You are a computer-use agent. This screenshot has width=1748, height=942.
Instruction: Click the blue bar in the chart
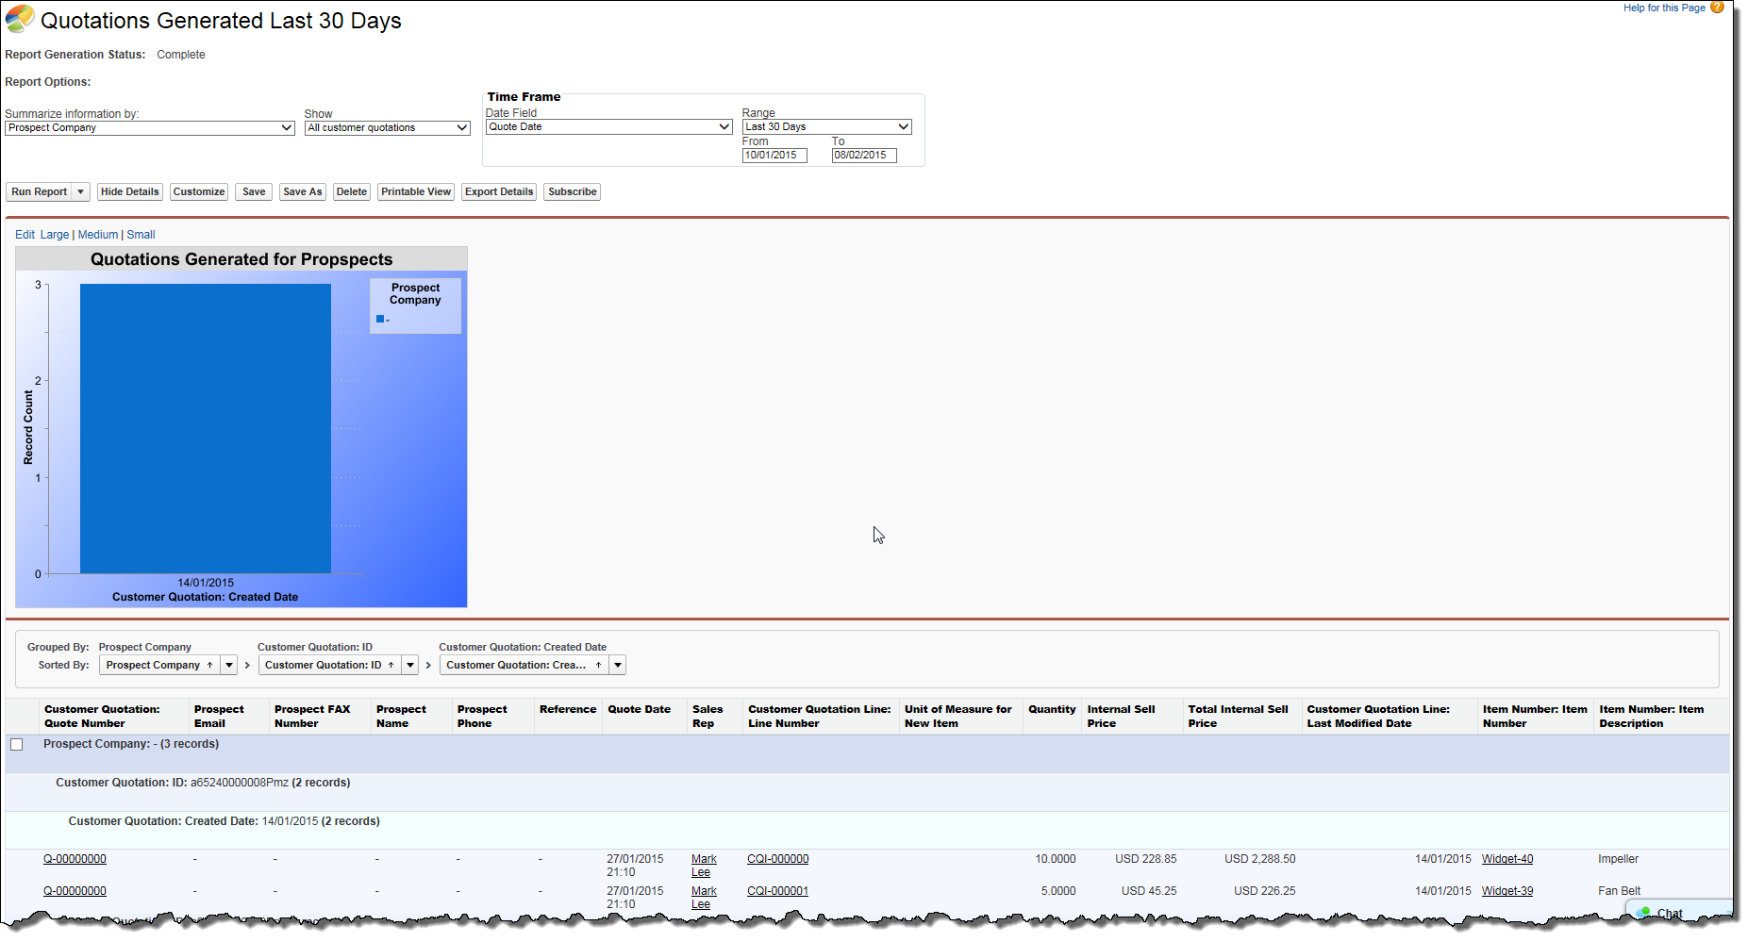pyautogui.click(x=206, y=429)
